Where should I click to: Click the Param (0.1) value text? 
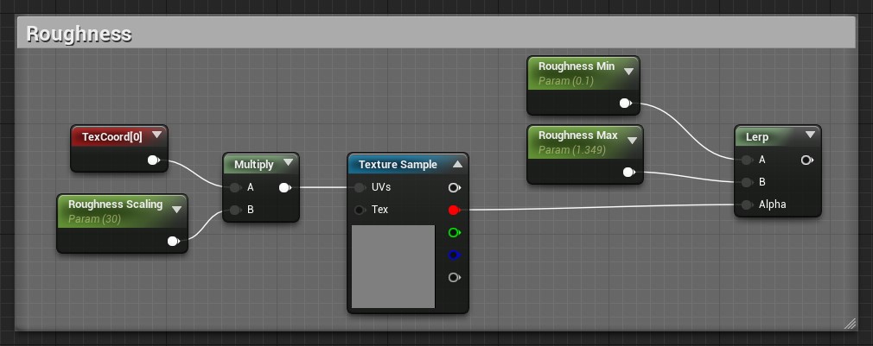pos(566,81)
